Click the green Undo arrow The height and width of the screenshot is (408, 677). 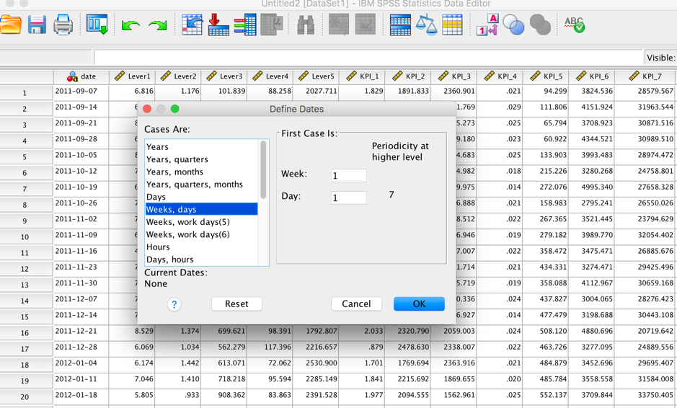[x=130, y=25]
